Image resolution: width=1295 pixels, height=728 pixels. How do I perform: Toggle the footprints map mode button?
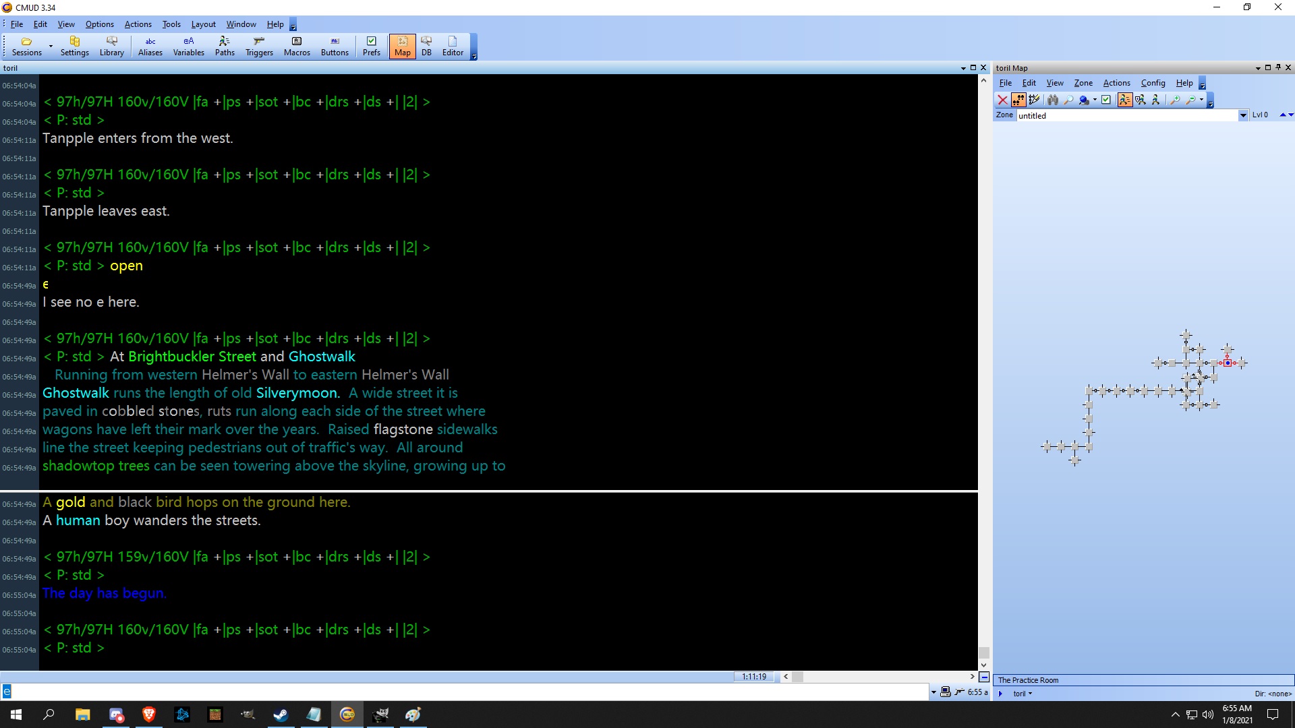tap(1018, 100)
